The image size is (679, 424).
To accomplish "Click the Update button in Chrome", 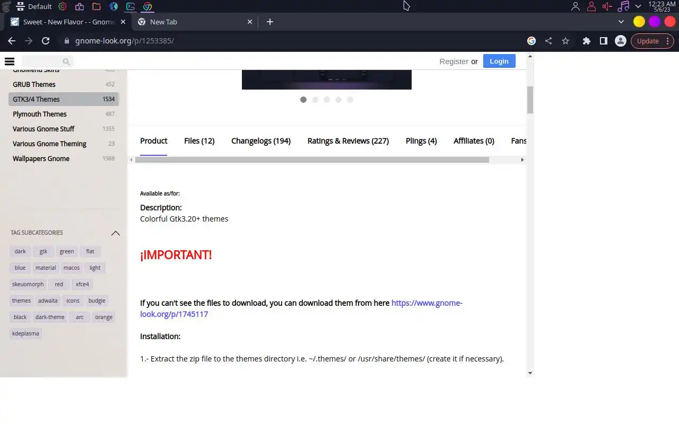I will [x=648, y=41].
